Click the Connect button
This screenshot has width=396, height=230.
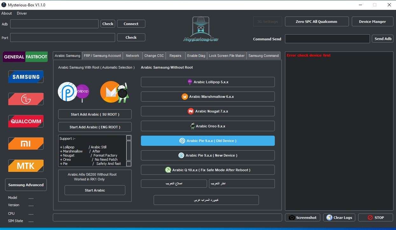point(131,24)
